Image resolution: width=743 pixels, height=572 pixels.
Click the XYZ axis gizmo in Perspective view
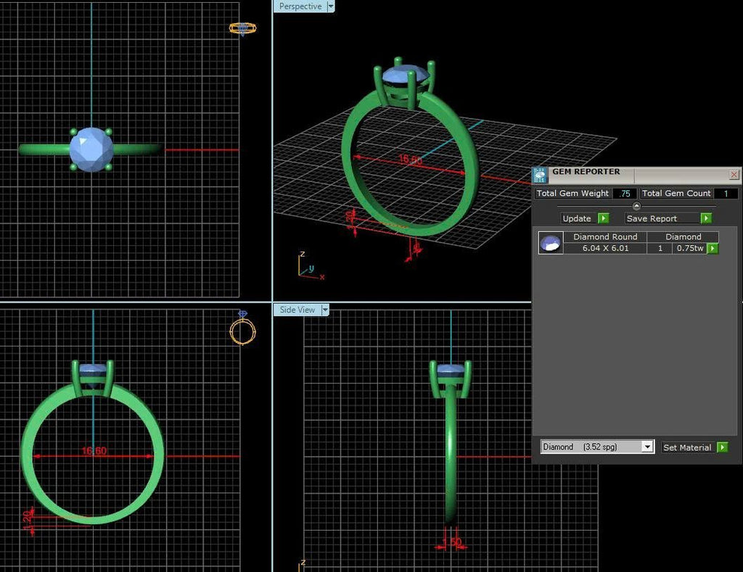coord(311,266)
